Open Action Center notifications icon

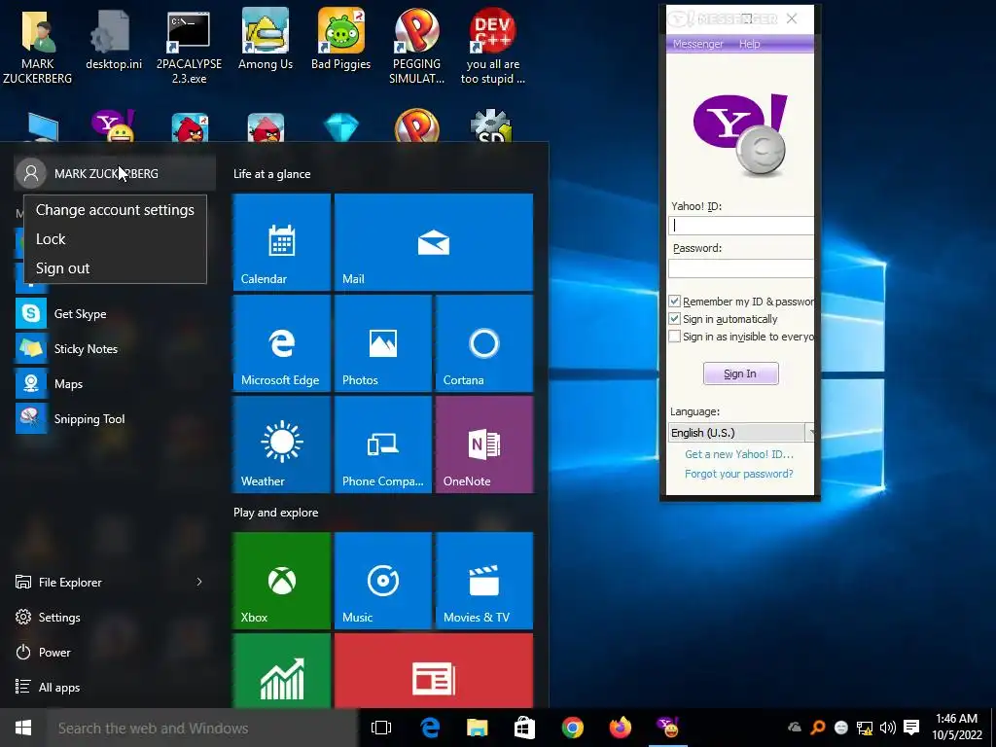911,728
